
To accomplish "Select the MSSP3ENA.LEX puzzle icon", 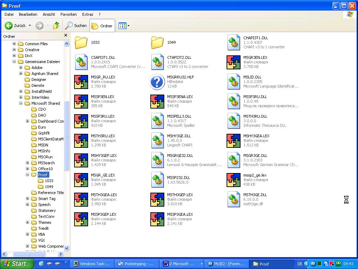I will (x=157, y=102).
